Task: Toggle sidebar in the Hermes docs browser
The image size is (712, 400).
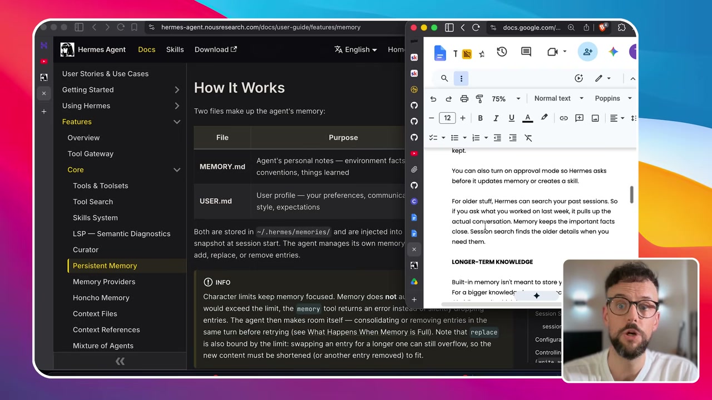Action: [x=79, y=27]
